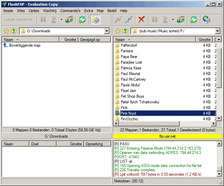Select Bovenliggende map in local pane
This screenshot has height=186, width=224.
(22, 45)
